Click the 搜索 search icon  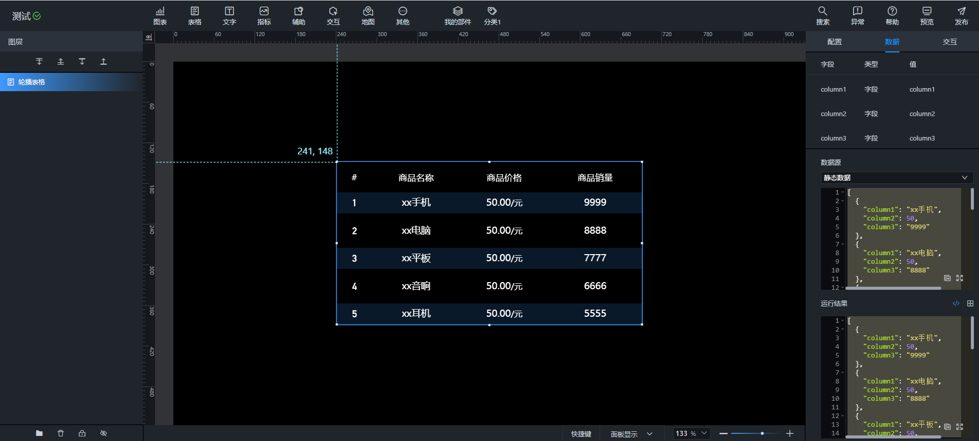(x=822, y=15)
